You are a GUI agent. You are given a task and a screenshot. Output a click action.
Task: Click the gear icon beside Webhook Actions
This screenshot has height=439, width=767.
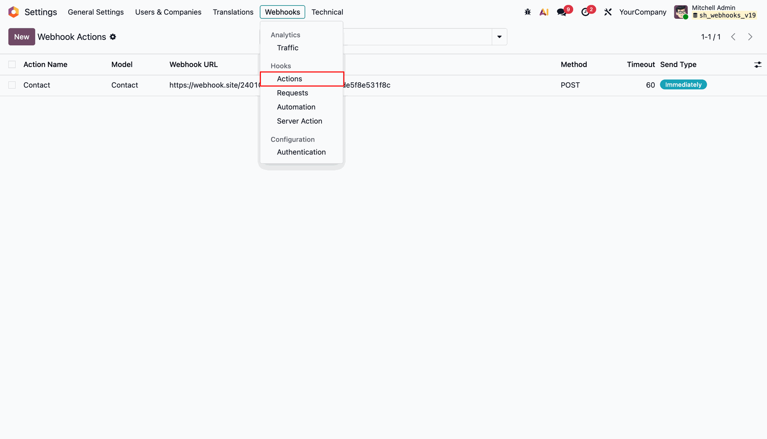(x=113, y=37)
